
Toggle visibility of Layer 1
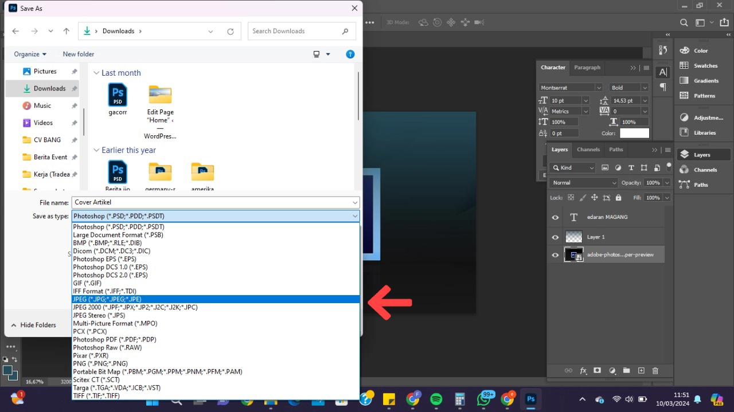click(555, 237)
